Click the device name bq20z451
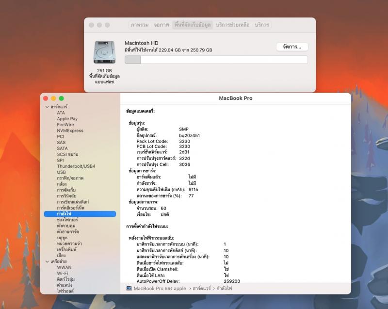 coord(190,135)
